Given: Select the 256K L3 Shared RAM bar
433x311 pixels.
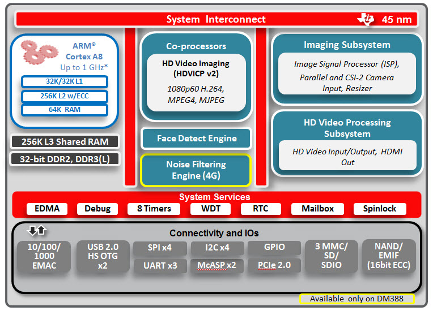Looking at the screenshot, I should pos(65,141).
